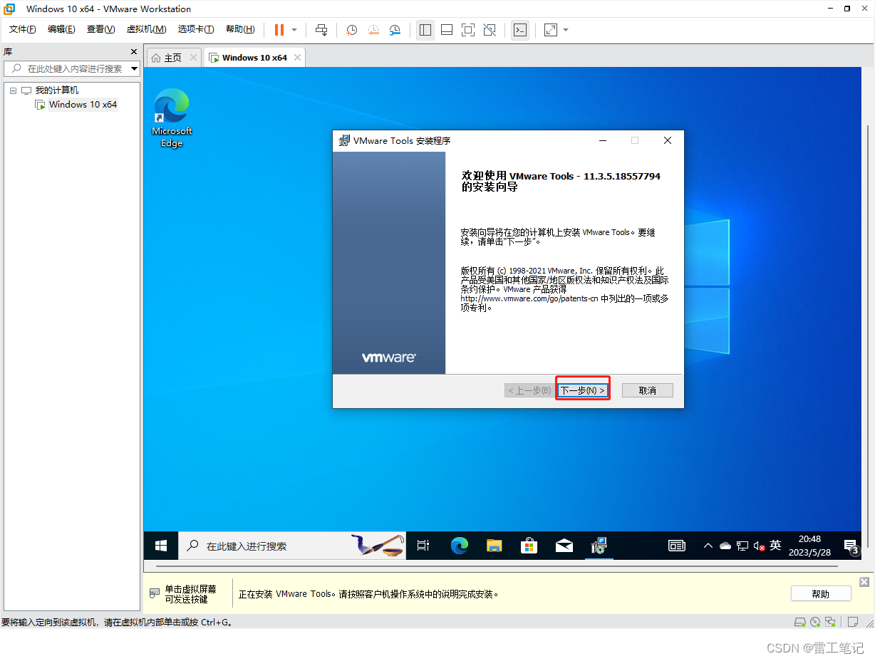Open dropdown arrow next to stretch display icon
This screenshot has width=875, height=661.
coord(566,30)
